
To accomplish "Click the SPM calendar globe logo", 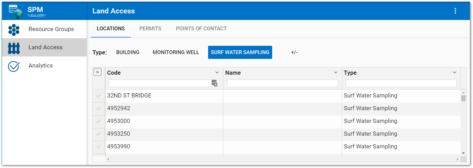I will click(x=15, y=11).
